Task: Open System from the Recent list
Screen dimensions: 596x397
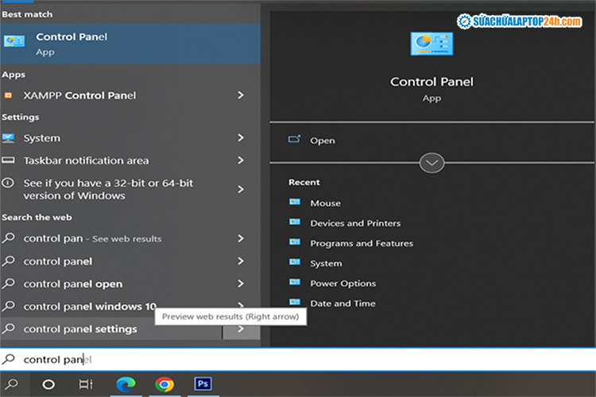Action: [326, 264]
